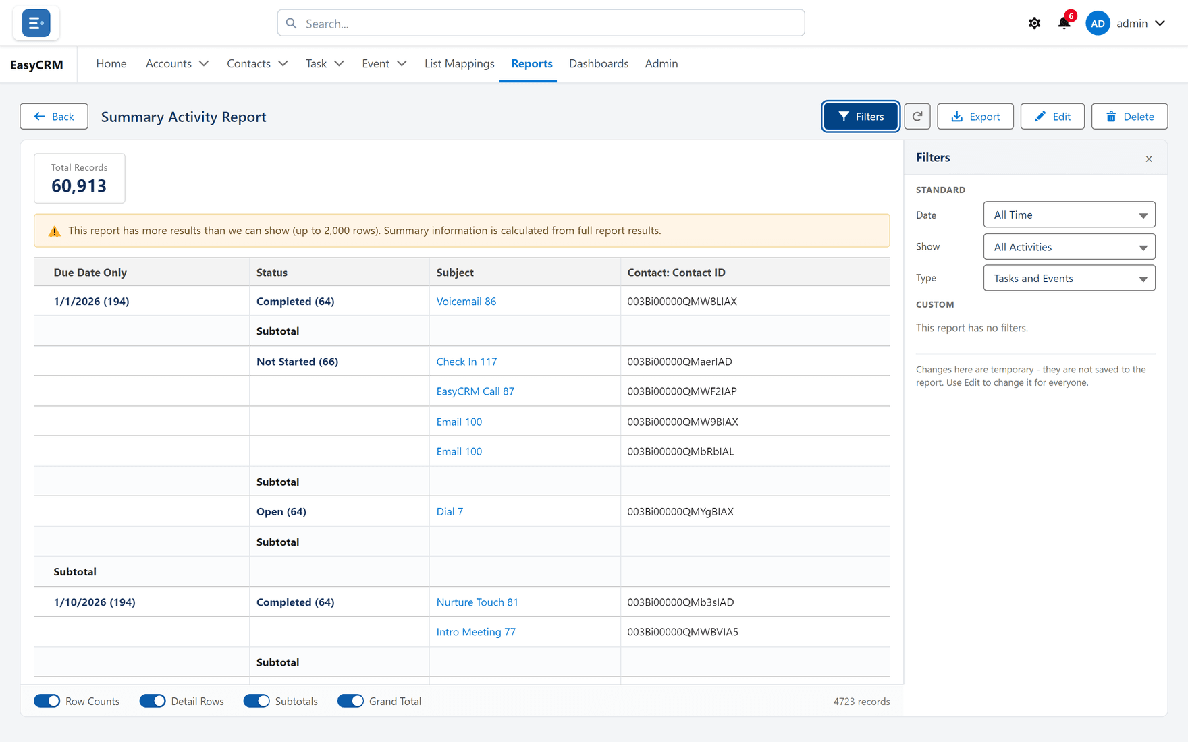This screenshot has height=742, width=1188.
Task: Open the Voicemail 86 link
Action: click(x=466, y=301)
